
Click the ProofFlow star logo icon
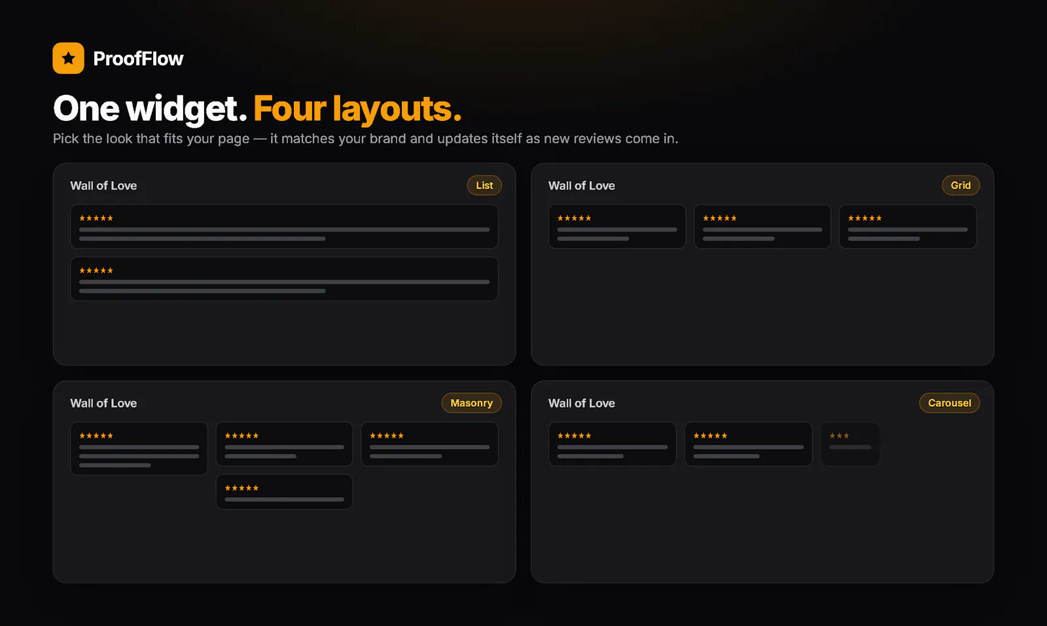click(x=68, y=58)
